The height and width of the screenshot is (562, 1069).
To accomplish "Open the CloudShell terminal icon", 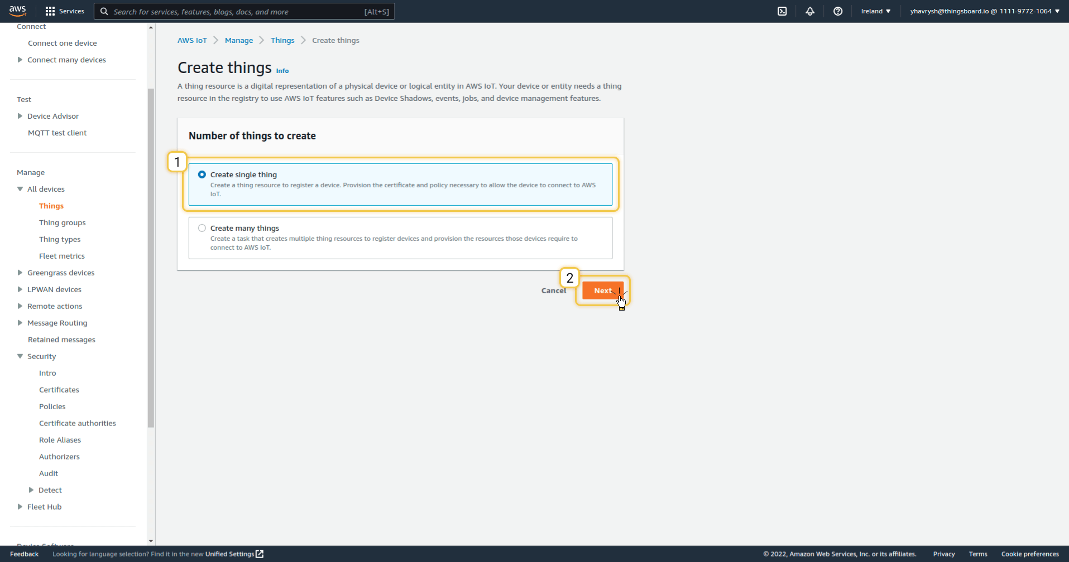I will point(782,11).
